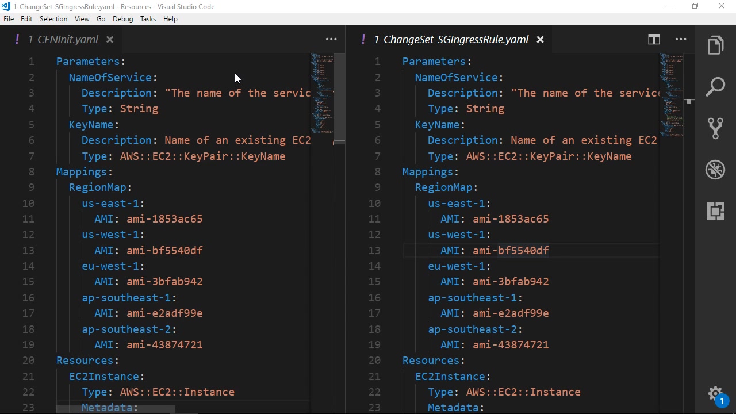Click line 13 AMI value in right editor
The image size is (736, 414).
coord(511,251)
